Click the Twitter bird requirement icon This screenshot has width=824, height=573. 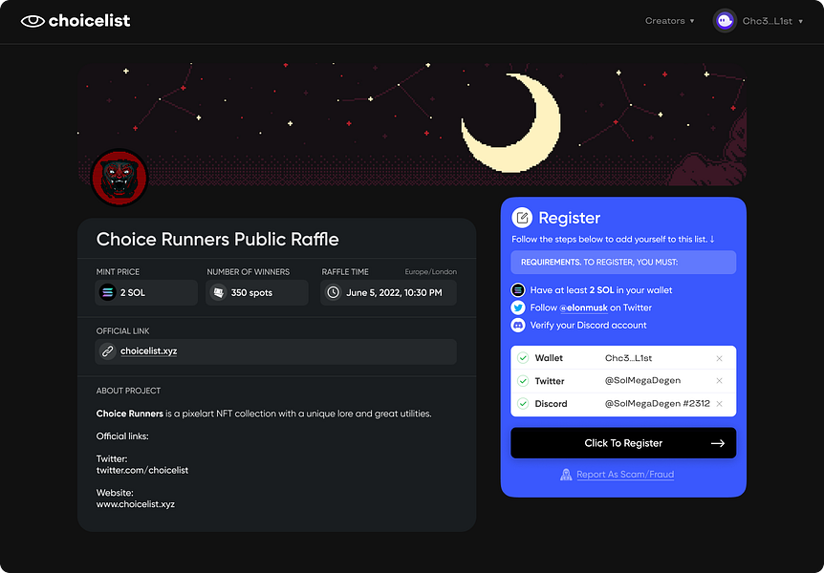pyautogui.click(x=517, y=308)
